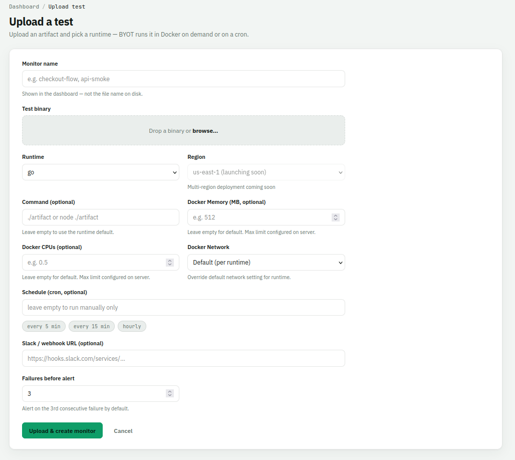515x460 pixels.
Task: Click Leave empty to use runtime default hint
Action: (68, 232)
